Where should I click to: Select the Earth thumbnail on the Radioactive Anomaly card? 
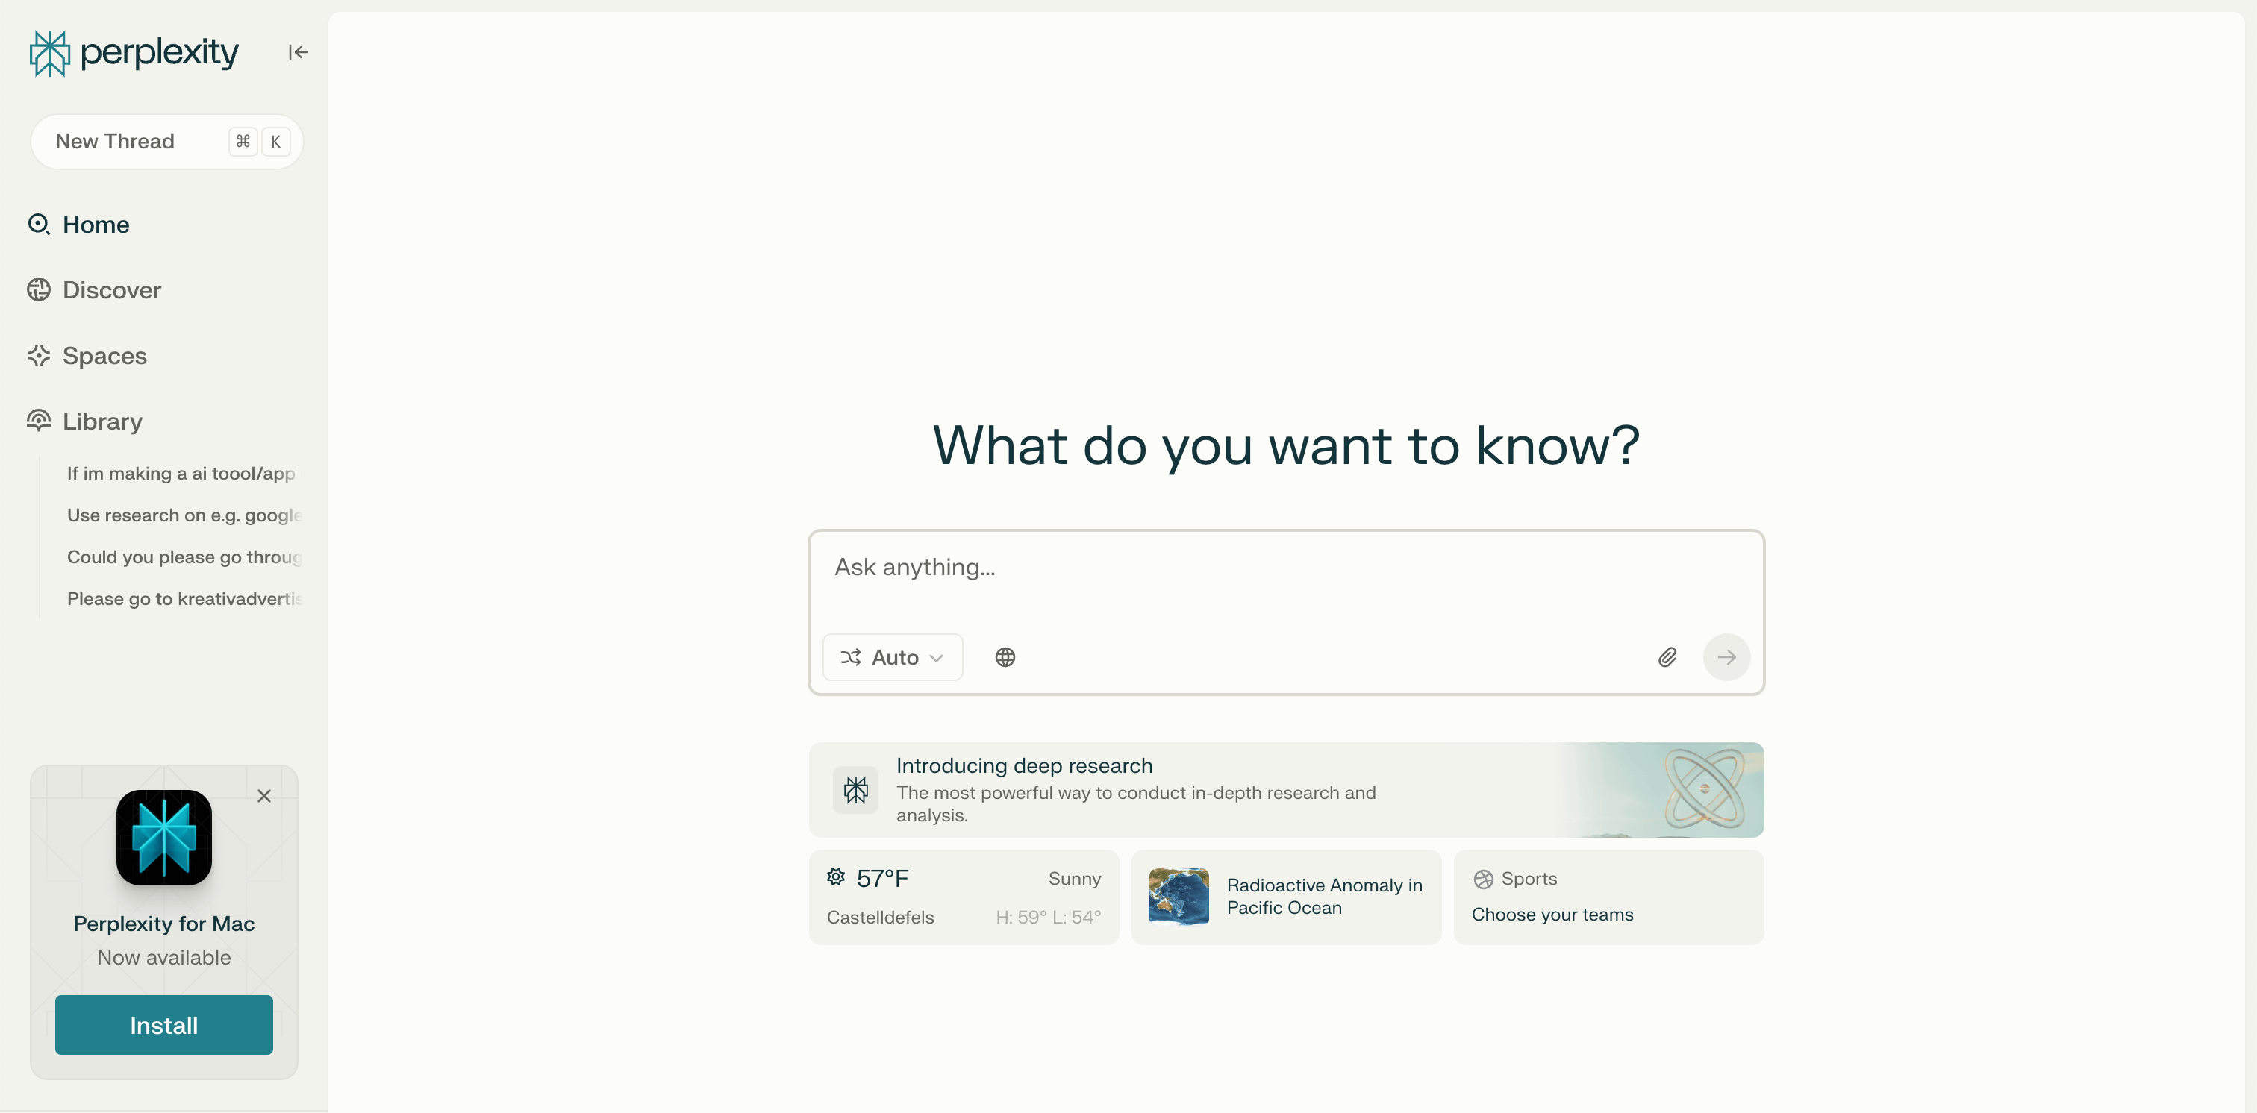click(1178, 896)
